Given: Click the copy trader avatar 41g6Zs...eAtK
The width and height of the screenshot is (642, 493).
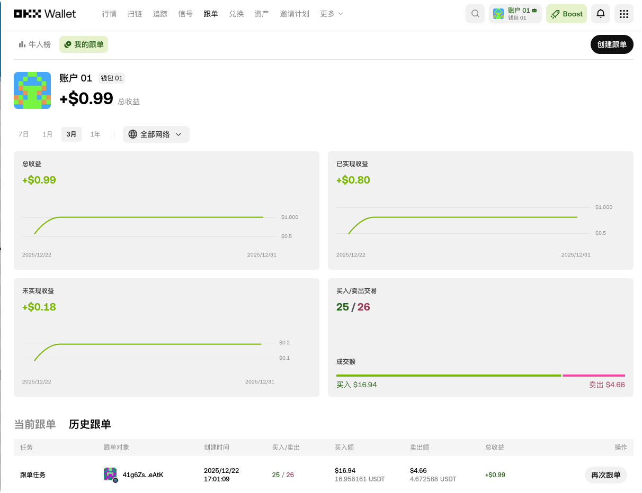Looking at the screenshot, I should click(110, 474).
